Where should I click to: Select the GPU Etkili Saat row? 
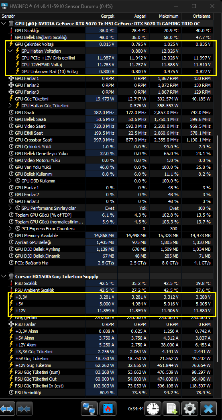click(107, 133)
